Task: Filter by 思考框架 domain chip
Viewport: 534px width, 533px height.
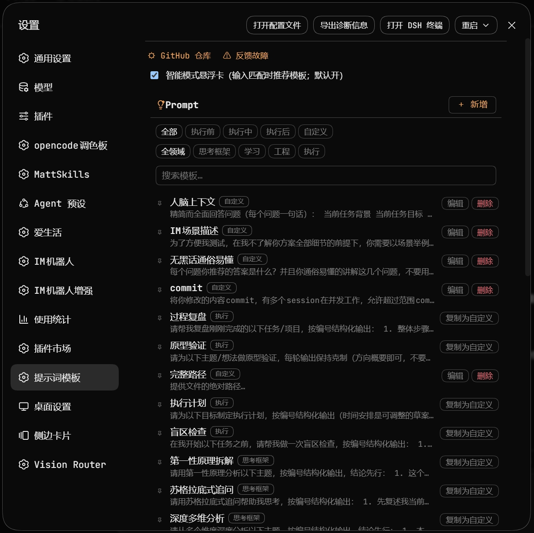Action: coord(215,151)
